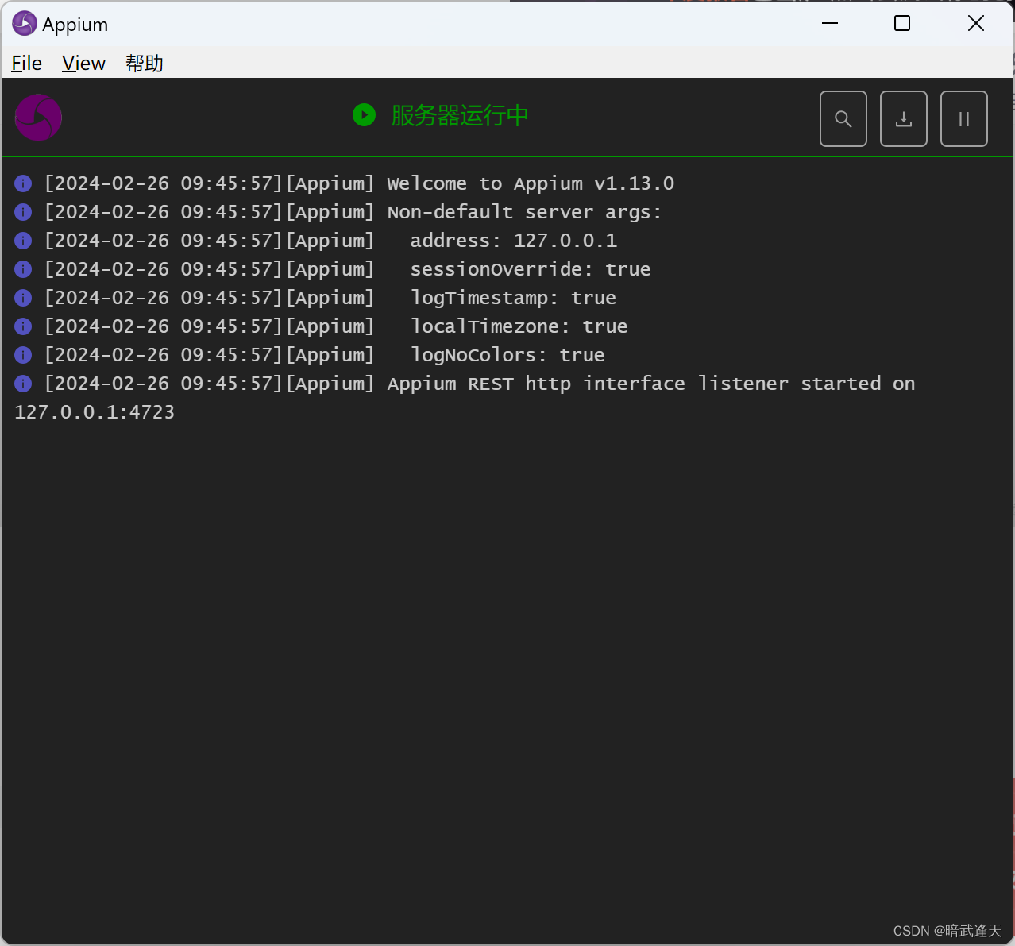This screenshot has height=946, width=1015.
Task: Click info icon on 'Non-default server args' line
Action: tap(23, 212)
